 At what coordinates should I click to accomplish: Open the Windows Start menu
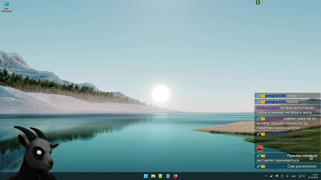[x=146, y=176]
